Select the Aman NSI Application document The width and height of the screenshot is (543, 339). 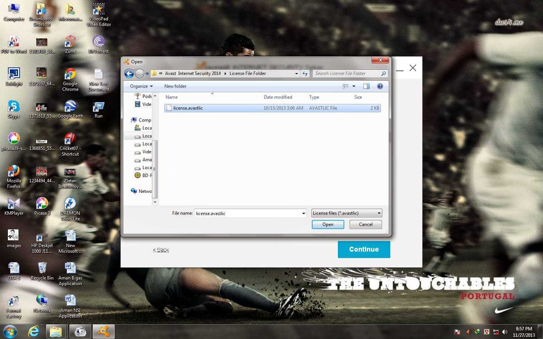70,306
